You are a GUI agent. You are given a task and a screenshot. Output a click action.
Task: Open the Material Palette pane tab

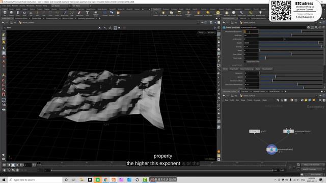tap(259, 91)
